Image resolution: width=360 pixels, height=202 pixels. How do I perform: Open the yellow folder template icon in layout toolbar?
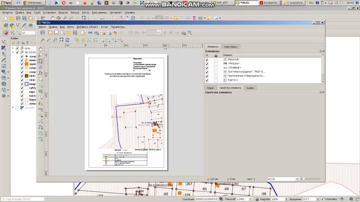point(69,33)
